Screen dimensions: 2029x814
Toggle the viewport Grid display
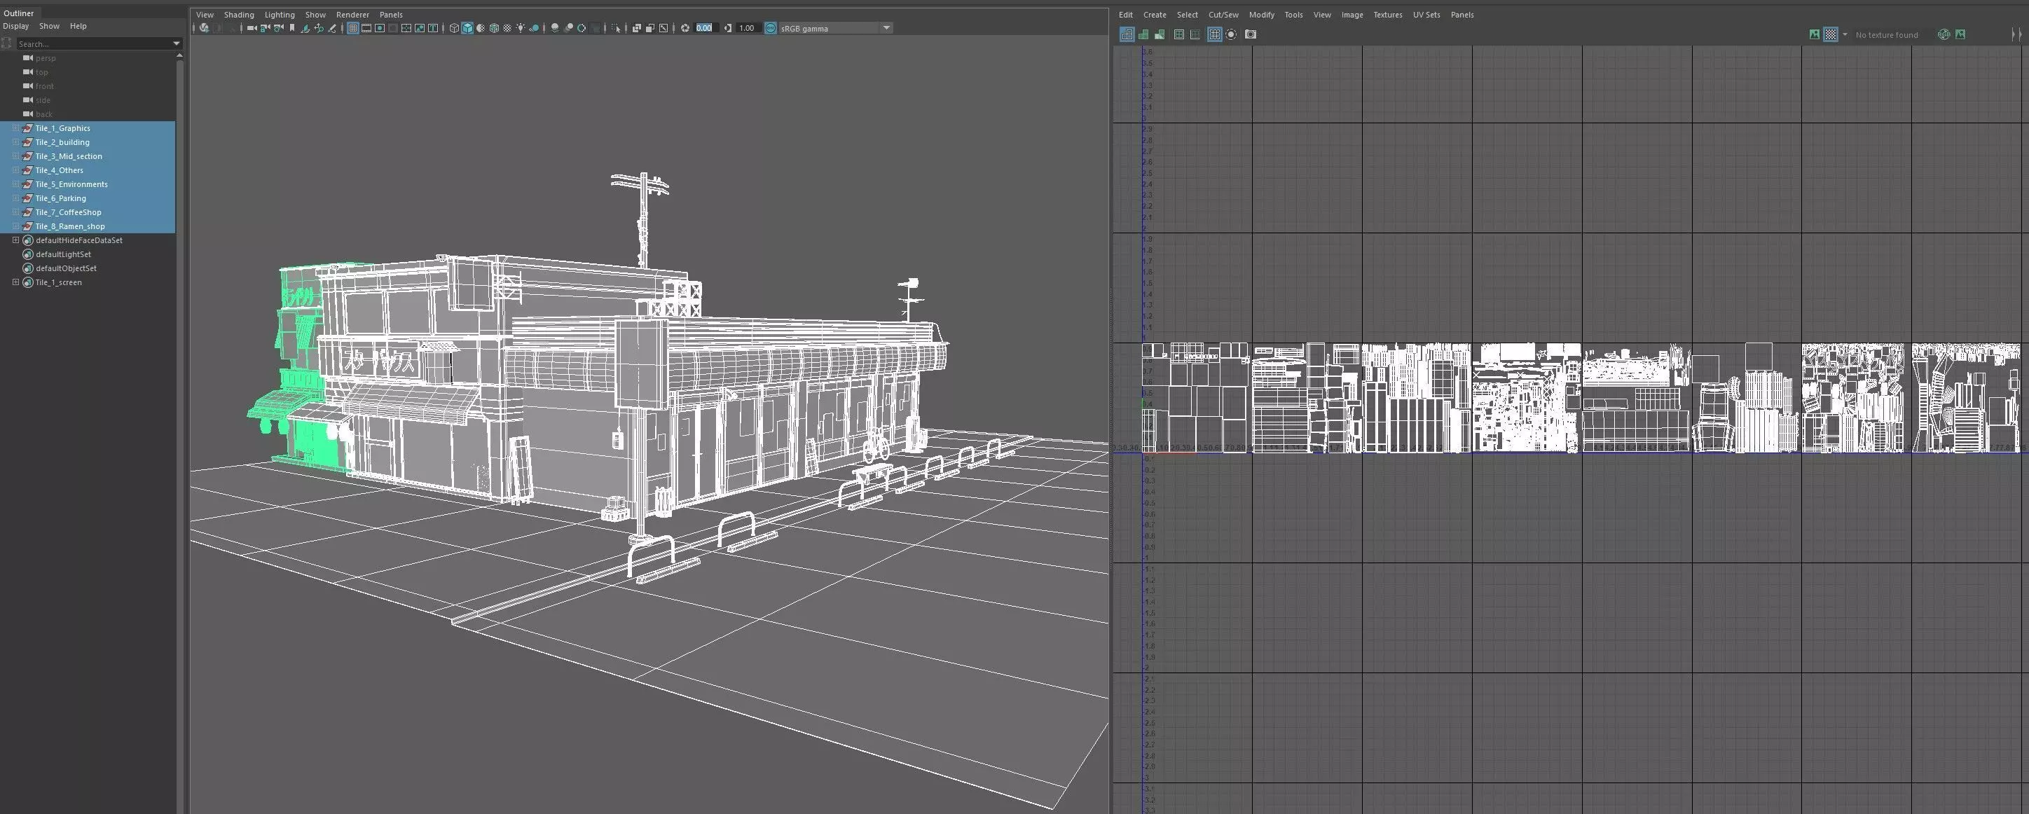[x=354, y=27]
